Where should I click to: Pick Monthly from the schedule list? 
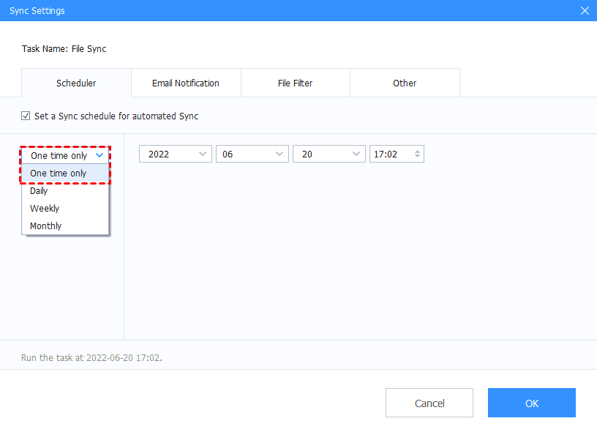coord(45,226)
